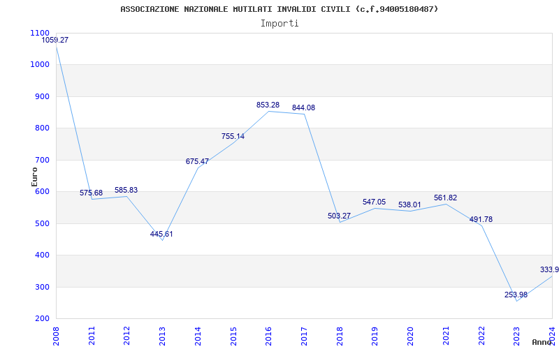The image size is (559, 349).
Task: Select the 503.27 data label
Action: [339, 216]
